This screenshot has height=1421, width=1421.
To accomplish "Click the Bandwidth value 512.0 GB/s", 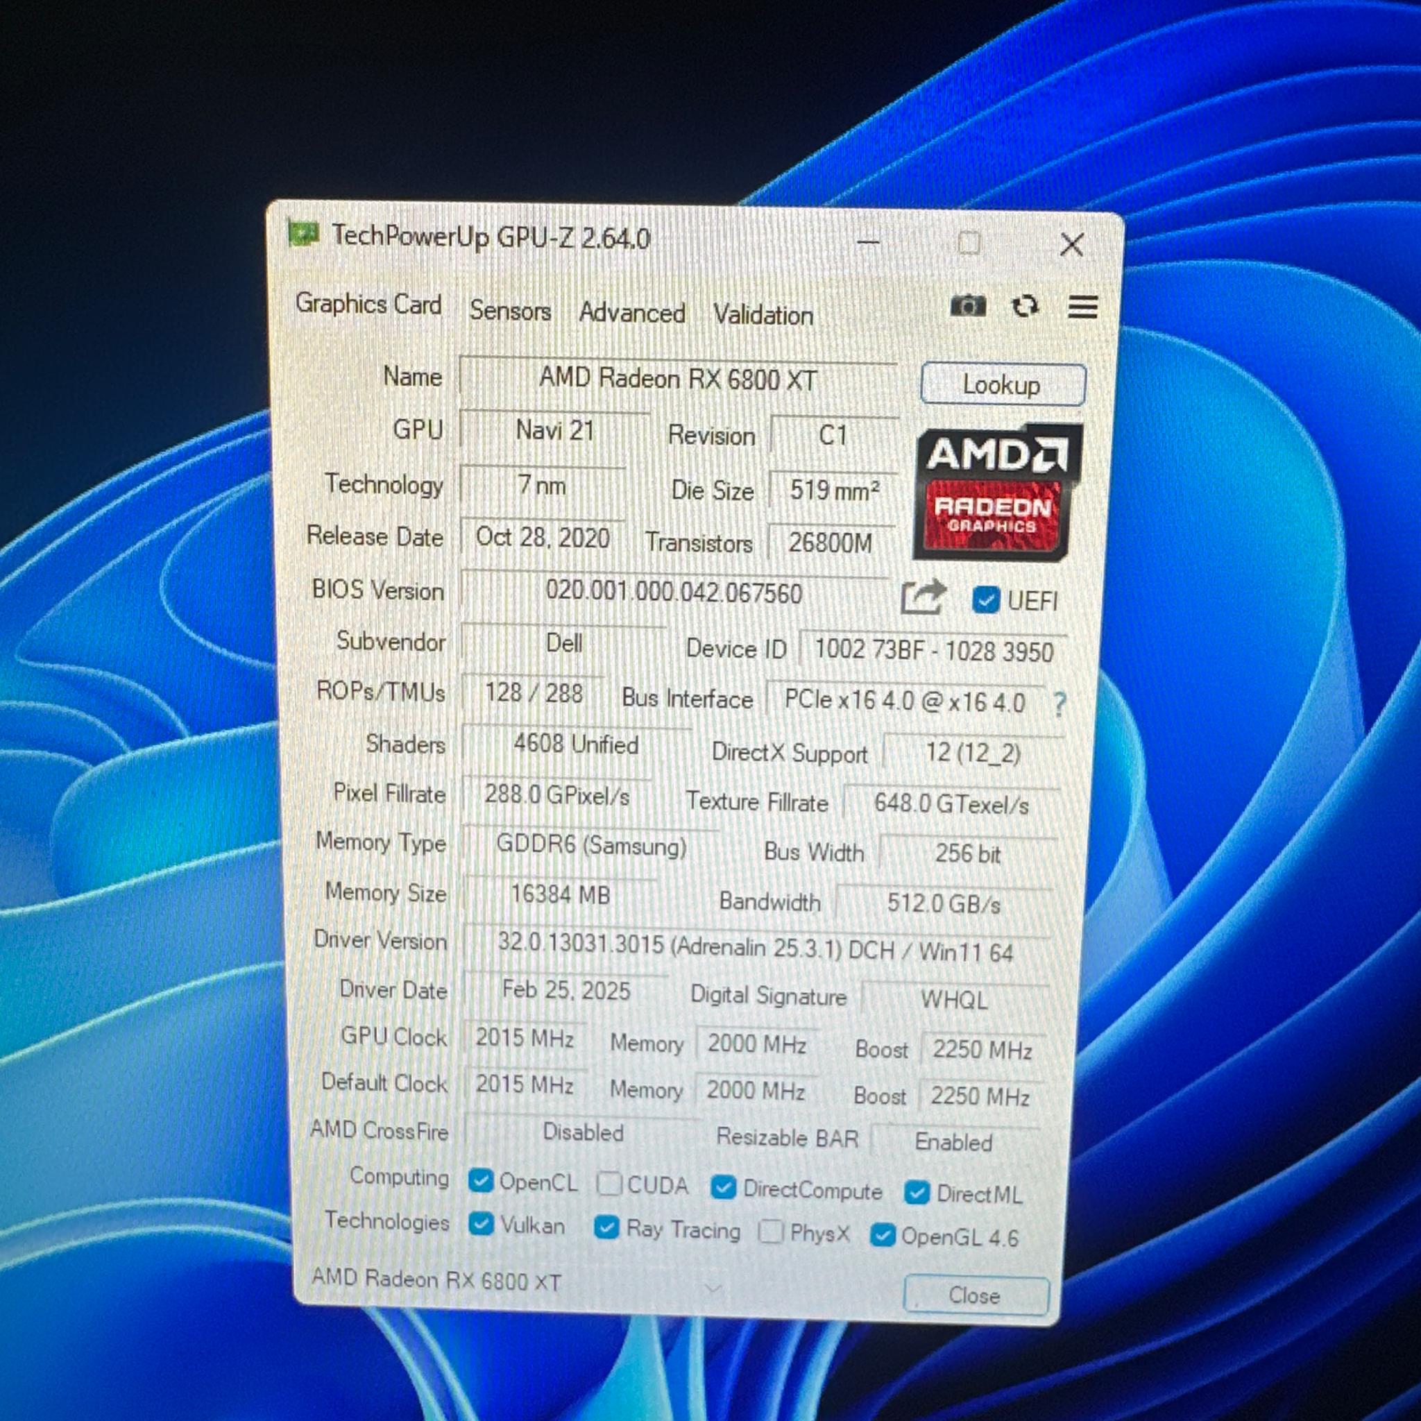I will pos(944,903).
